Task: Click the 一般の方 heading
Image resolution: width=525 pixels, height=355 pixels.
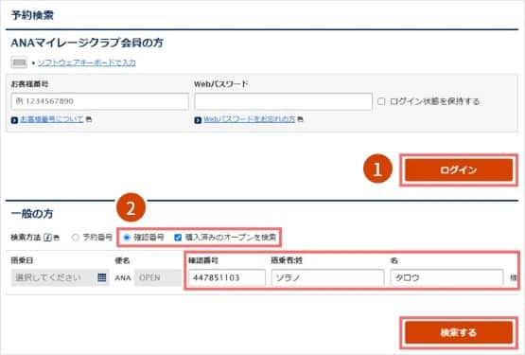Action: (32, 214)
